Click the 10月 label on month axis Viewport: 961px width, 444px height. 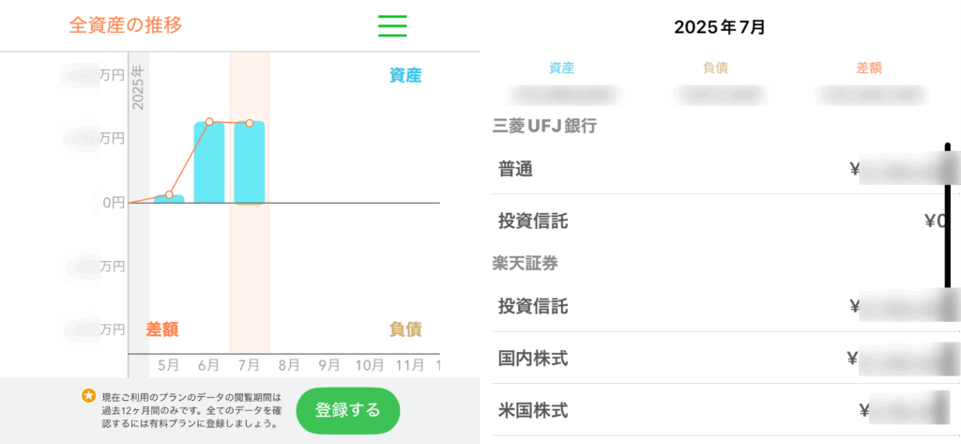[370, 365]
